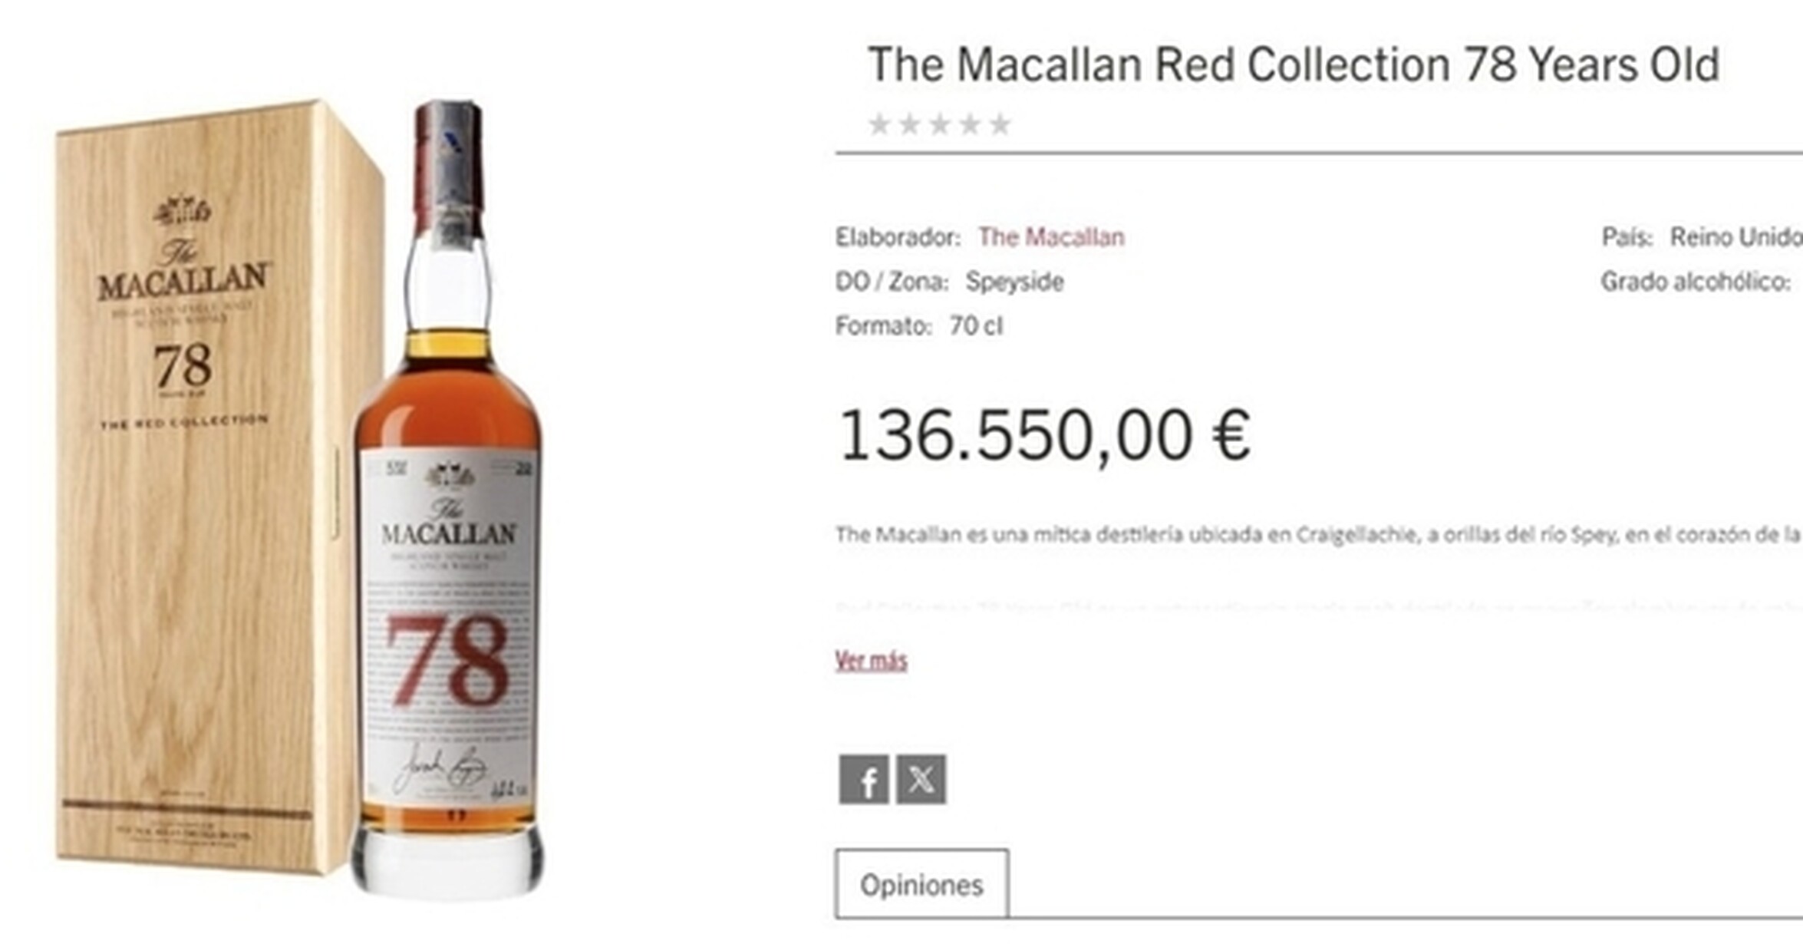The width and height of the screenshot is (1803, 944).
Task: Select the fifth rating star
Action: [x=1000, y=124]
